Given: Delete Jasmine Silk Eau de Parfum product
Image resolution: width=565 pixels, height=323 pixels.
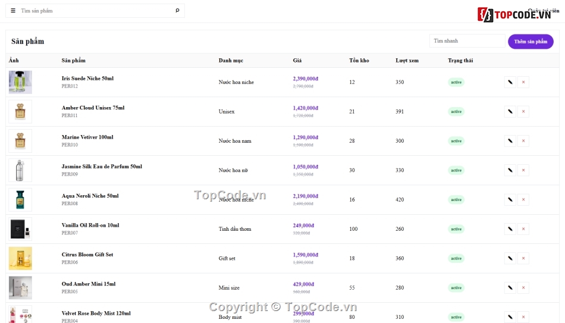Looking at the screenshot, I should pos(523,170).
